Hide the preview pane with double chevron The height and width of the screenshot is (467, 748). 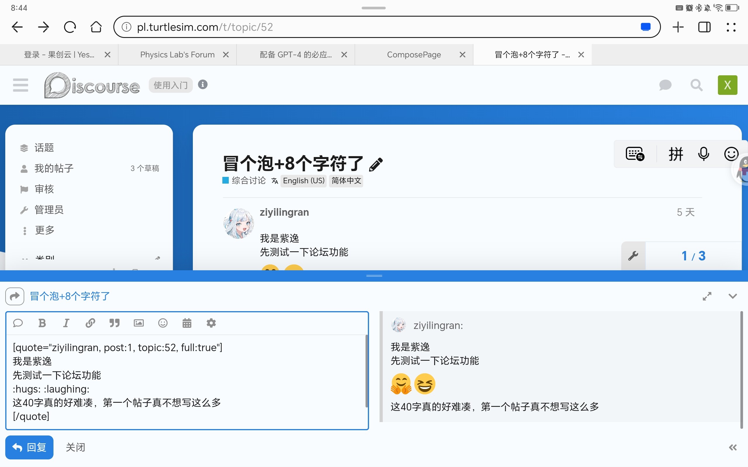[x=733, y=447]
